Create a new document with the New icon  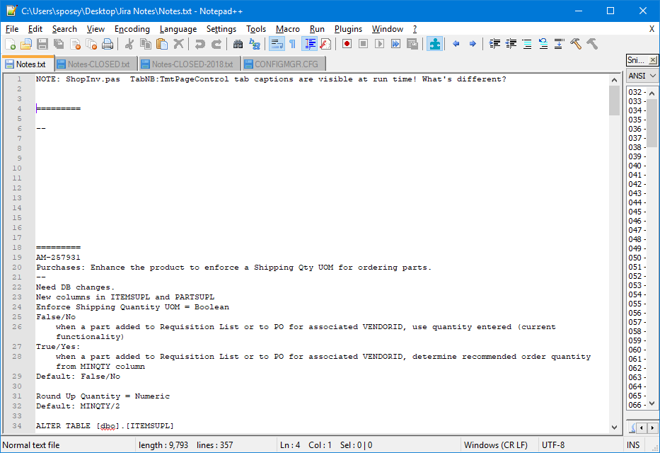tap(11, 44)
